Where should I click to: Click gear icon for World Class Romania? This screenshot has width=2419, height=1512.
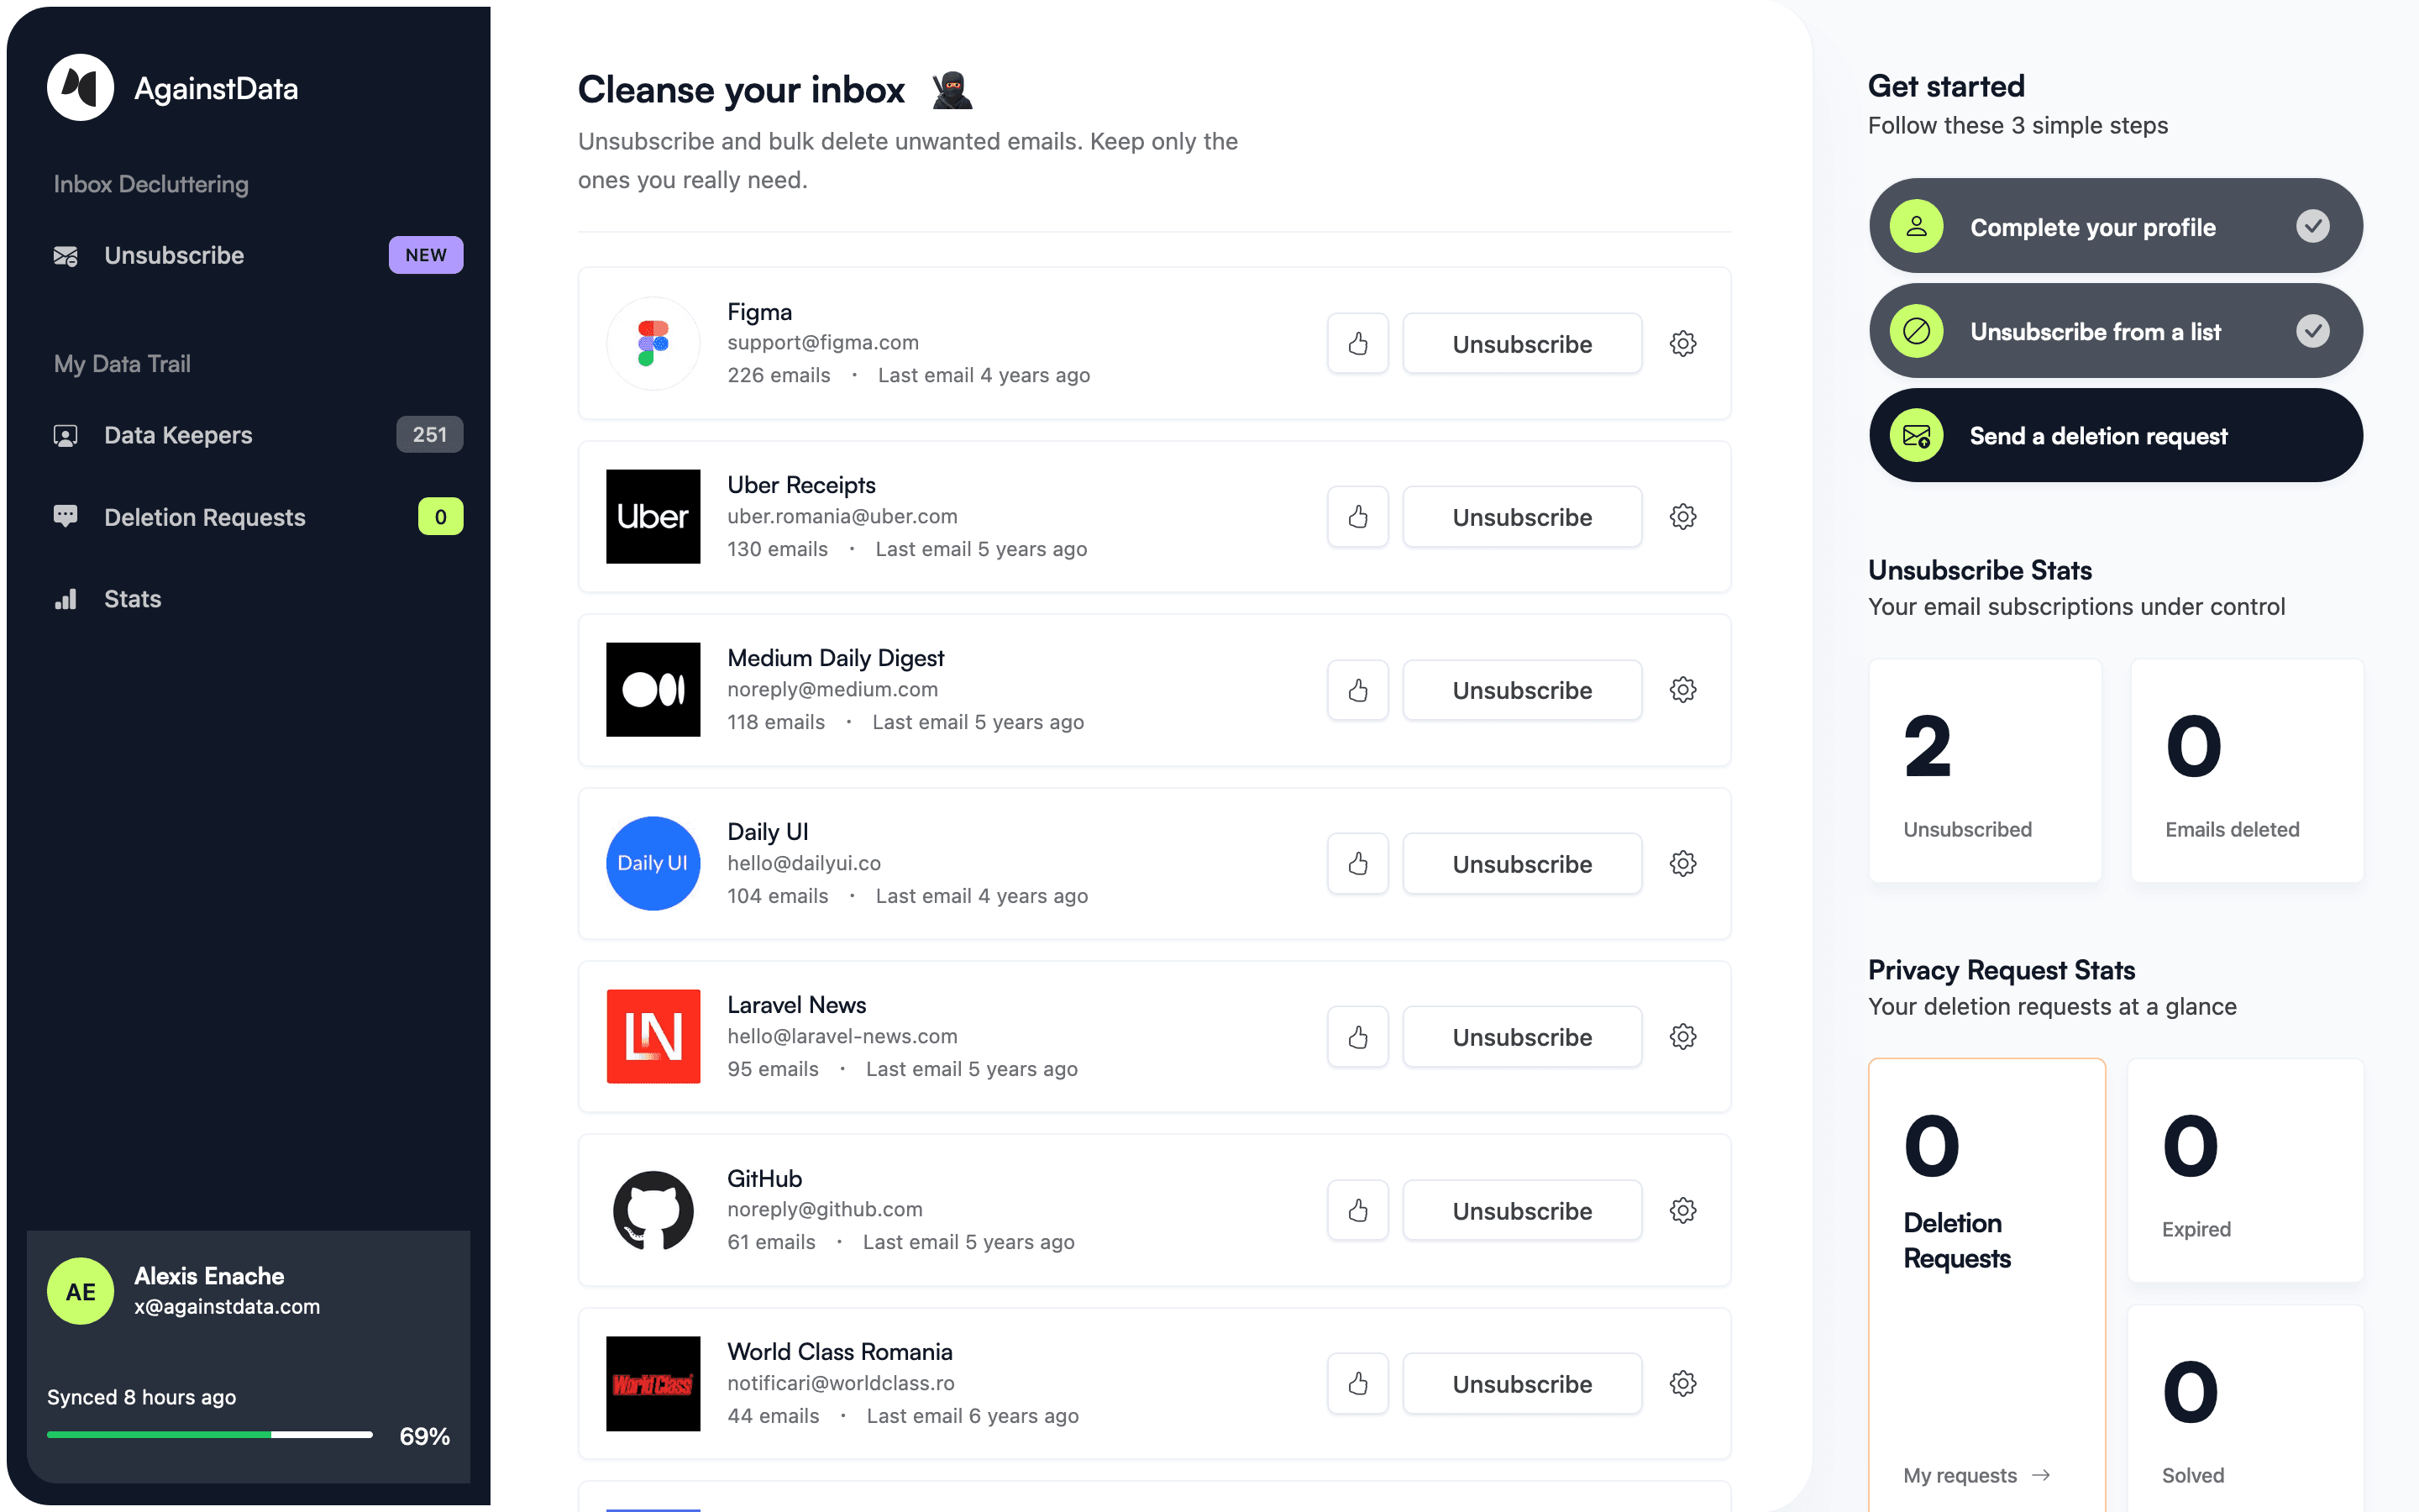[1682, 1383]
